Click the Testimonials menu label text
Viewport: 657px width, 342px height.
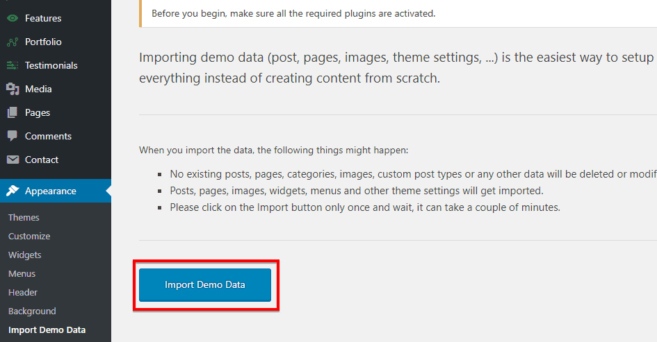click(51, 65)
